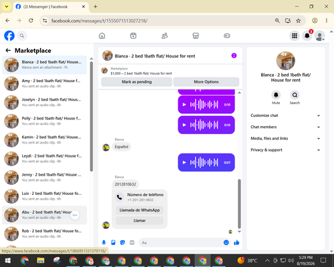334x267 pixels.
Task: Play the 0:07 audio clip
Action: (184, 162)
